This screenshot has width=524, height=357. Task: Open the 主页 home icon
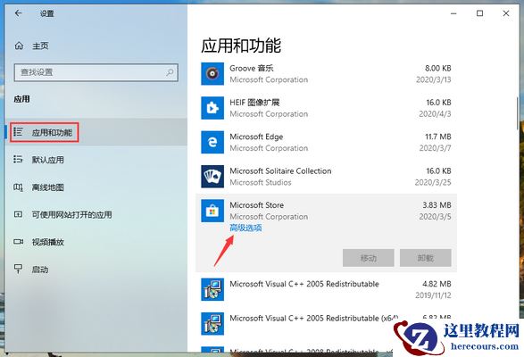[19, 46]
